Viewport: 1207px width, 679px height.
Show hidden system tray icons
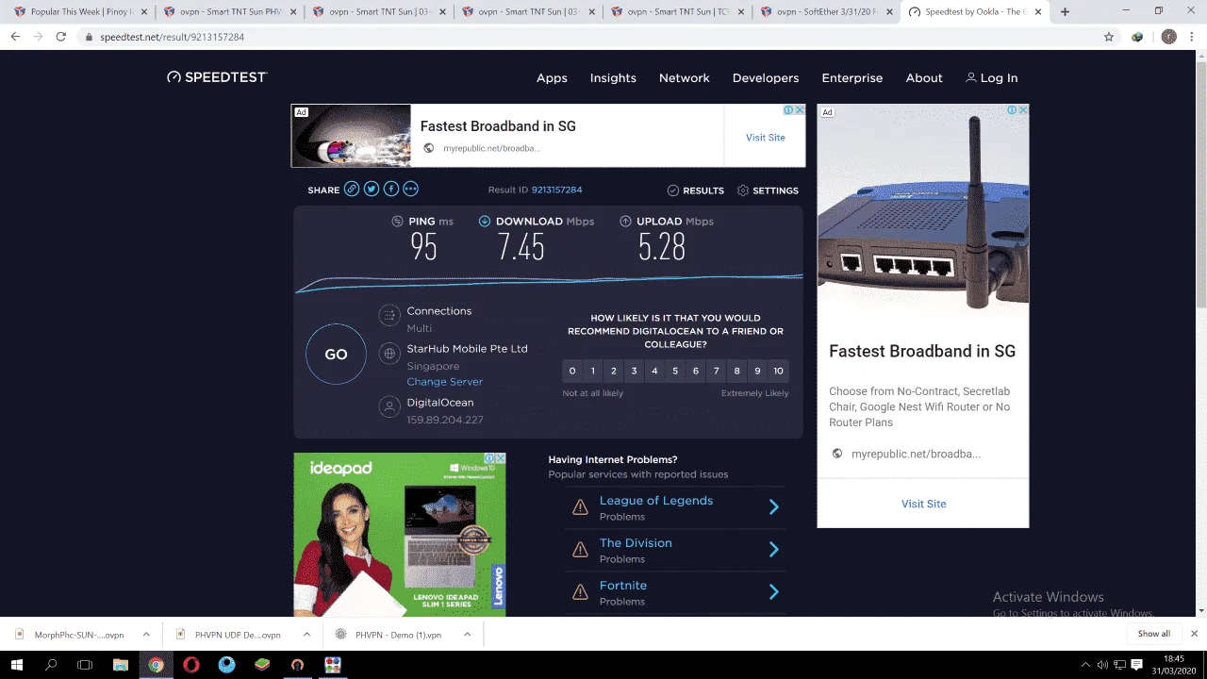point(1085,665)
